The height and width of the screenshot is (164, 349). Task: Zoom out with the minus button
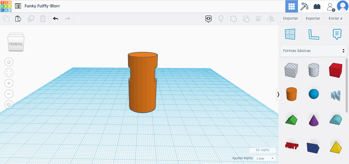pyautogui.click(x=9, y=94)
